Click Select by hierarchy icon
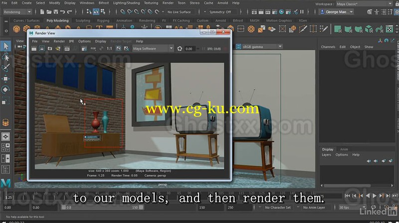The width and height of the screenshot is (399, 223). pyautogui.click(x=89, y=11)
